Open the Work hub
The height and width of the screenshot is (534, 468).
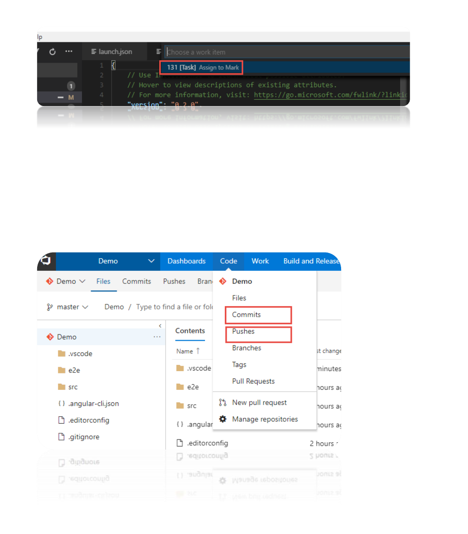pyautogui.click(x=260, y=261)
